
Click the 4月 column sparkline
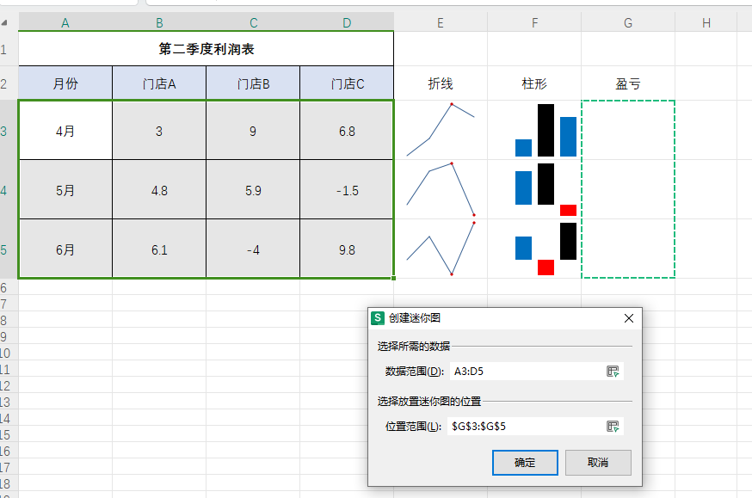546,130
